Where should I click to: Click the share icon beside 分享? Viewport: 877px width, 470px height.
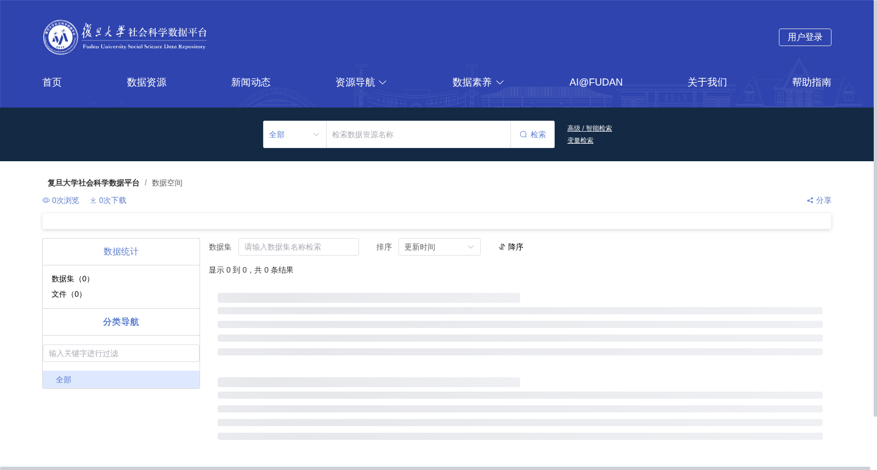point(810,200)
